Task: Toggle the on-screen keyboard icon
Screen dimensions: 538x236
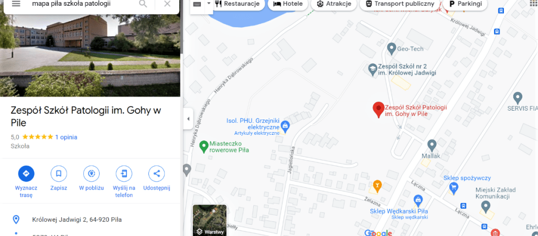Action: click(197, 4)
